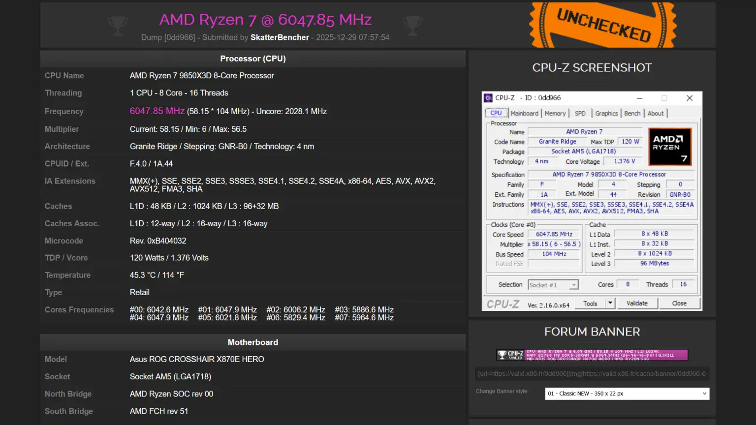
Task: Switch to the Memory tab
Action: click(x=555, y=113)
